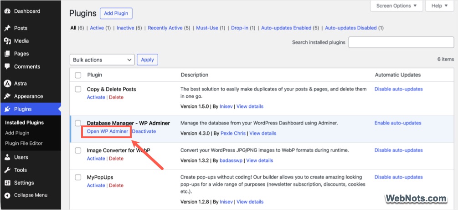Click the Tools wrench icon
This screenshot has height=210, width=458.
coord(7,170)
